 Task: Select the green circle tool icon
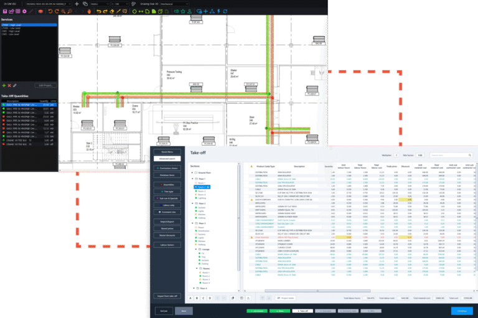[x=134, y=11]
